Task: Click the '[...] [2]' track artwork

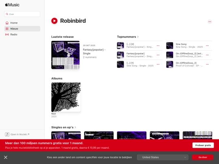Action: click(x=120, y=46)
